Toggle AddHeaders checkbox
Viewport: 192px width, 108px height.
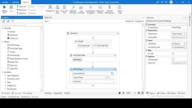click(173, 59)
